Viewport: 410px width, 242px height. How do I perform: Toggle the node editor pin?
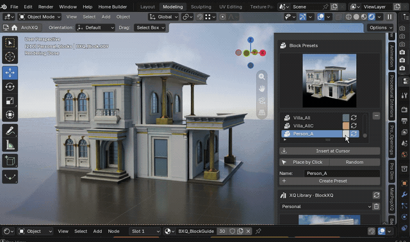pos(258,231)
